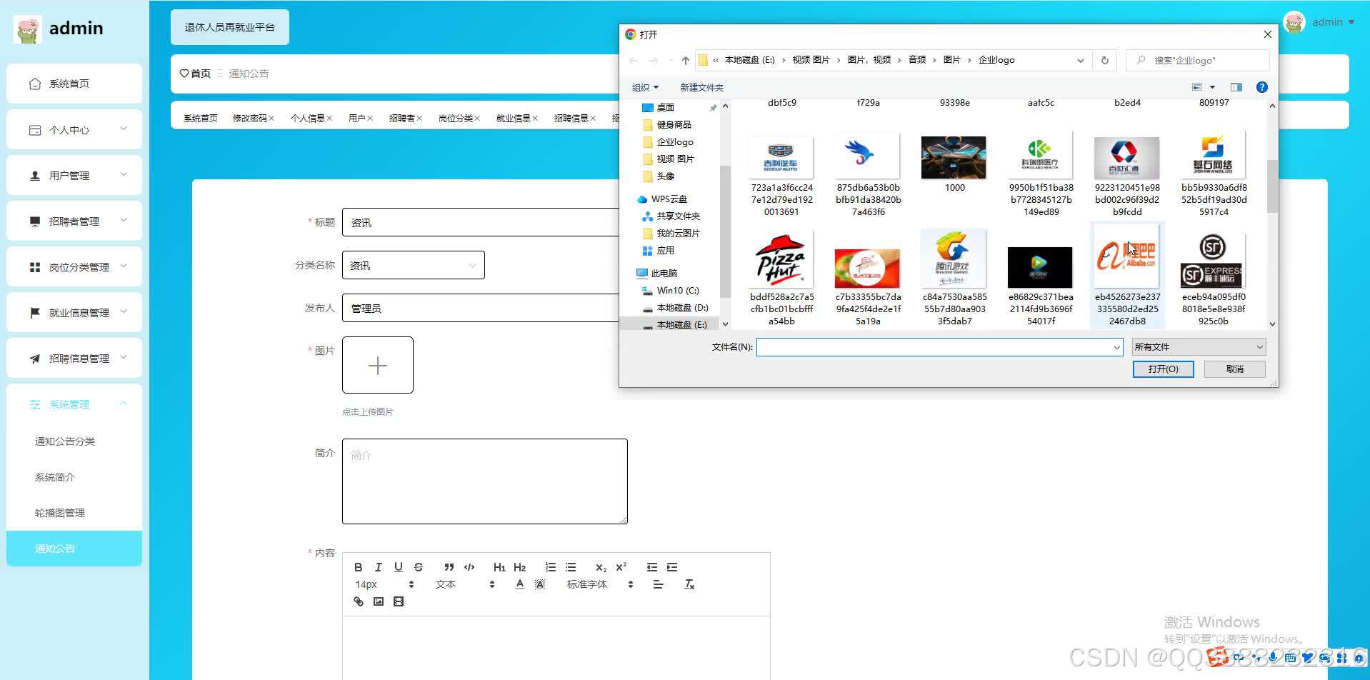Click the 取消 button in the file dialog
The image size is (1370, 680).
(1234, 369)
